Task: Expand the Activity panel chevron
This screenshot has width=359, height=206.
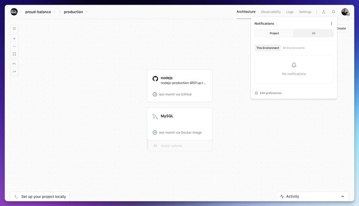Action: 343,196
